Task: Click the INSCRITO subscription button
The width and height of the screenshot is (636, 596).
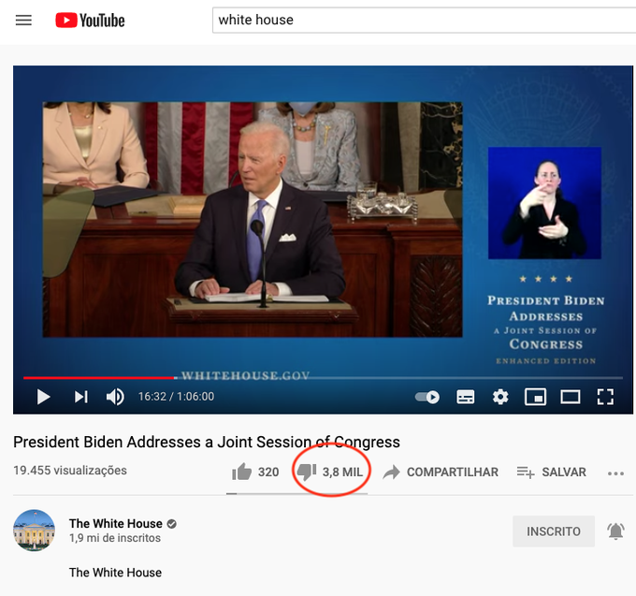Action: (x=554, y=531)
